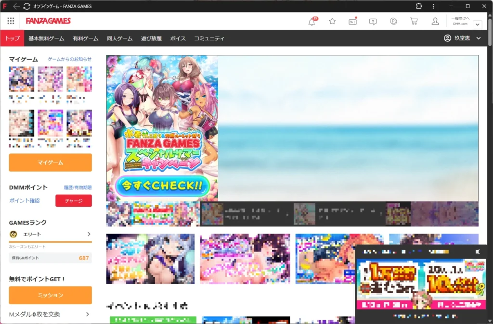Screen dimensions: 493x324
Task: Open first game thumbnail in マイゲーム
Action: (x=21, y=79)
